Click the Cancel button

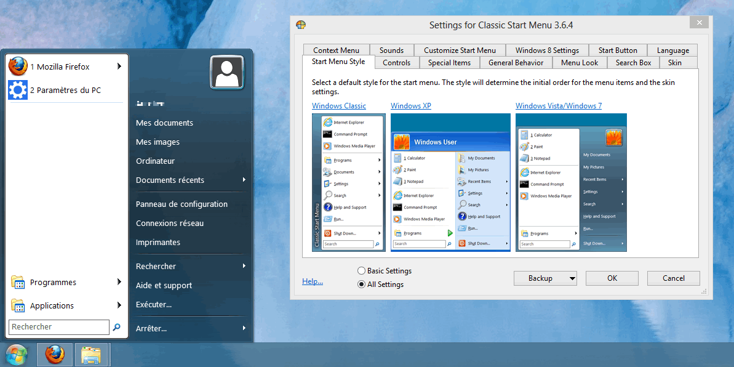(673, 278)
